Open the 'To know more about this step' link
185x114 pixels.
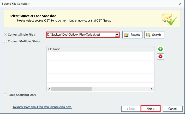(x=42, y=107)
